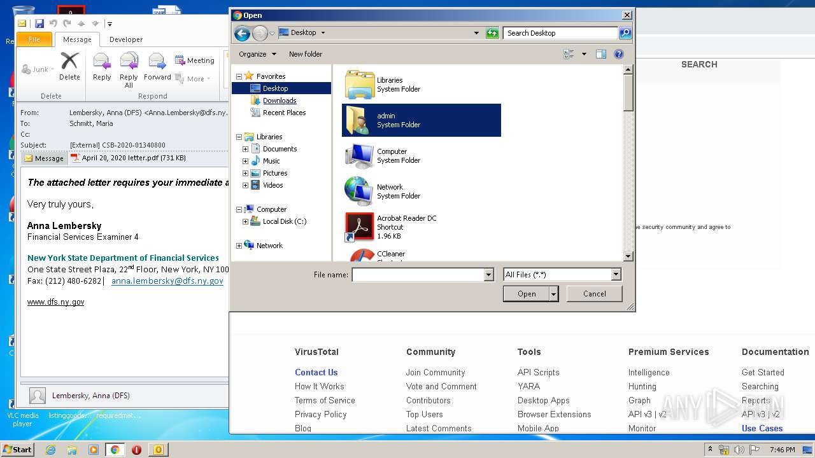Click Outlook Reply All icon
815x458 pixels.
[x=129, y=70]
